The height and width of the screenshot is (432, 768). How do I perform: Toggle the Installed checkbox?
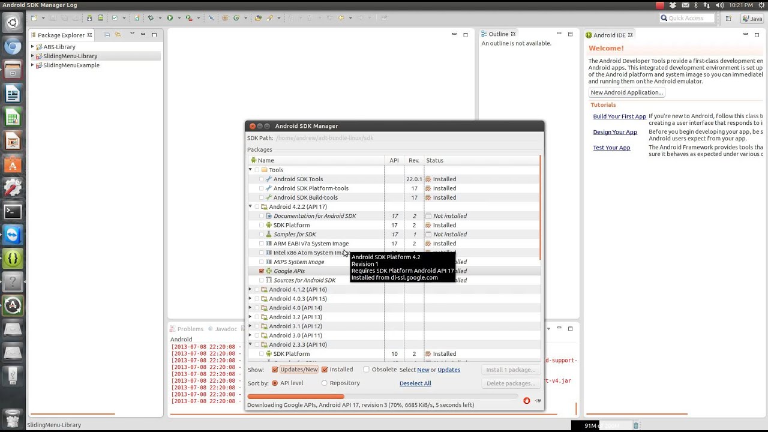click(325, 370)
